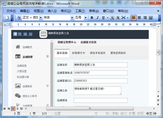Screen dimensions: 163x118
Task: Open Character Scaling dropdown arrow
Action: pyautogui.click(x=127, y=18)
